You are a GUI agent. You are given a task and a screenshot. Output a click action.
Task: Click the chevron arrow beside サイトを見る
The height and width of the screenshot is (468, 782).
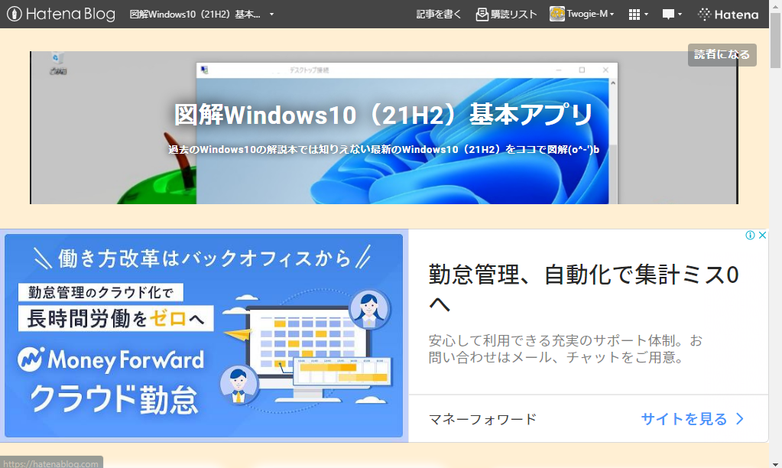tap(740, 419)
